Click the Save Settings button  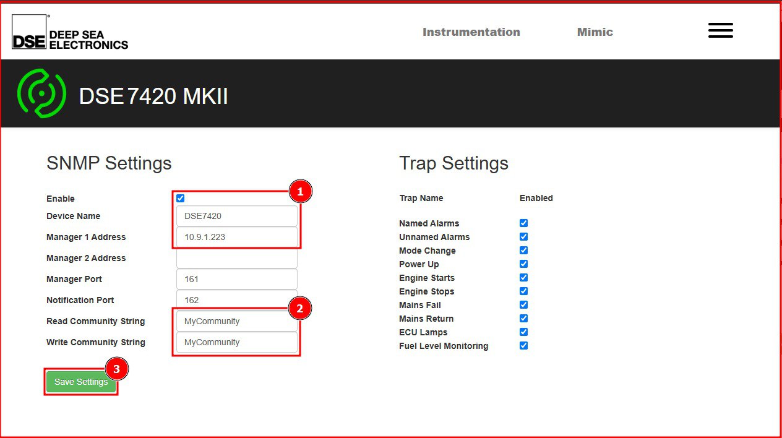coord(81,382)
